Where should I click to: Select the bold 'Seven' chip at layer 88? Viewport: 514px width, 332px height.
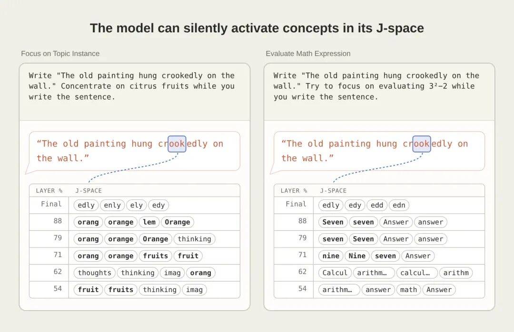coord(333,222)
